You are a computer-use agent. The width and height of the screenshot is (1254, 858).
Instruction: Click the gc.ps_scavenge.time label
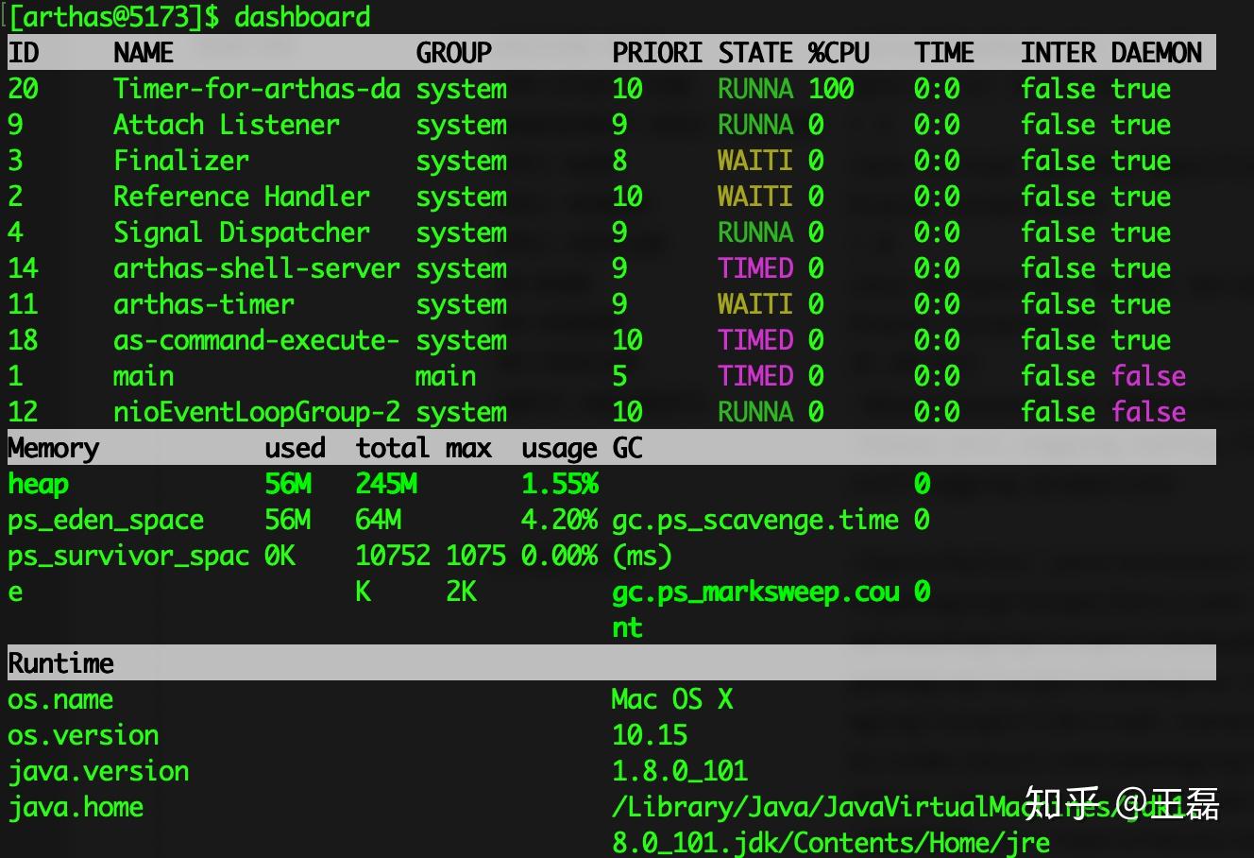click(x=755, y=521)
